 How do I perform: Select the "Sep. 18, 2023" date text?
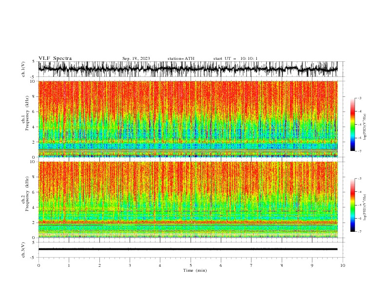click(x=136, y=58)
